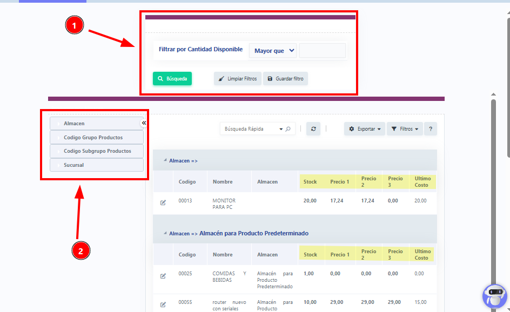Open the Exportar dropdown menu

click(x=365, y=129)
